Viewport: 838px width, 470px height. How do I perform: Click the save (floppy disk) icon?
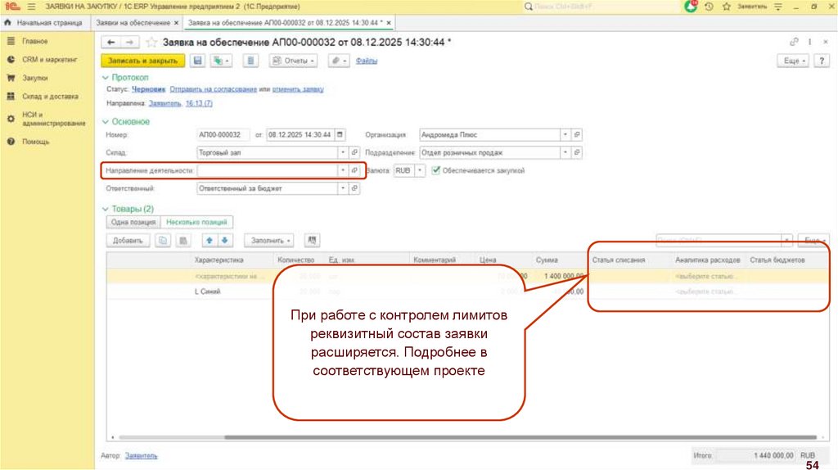pyautogui.click(x=198, y=61)
